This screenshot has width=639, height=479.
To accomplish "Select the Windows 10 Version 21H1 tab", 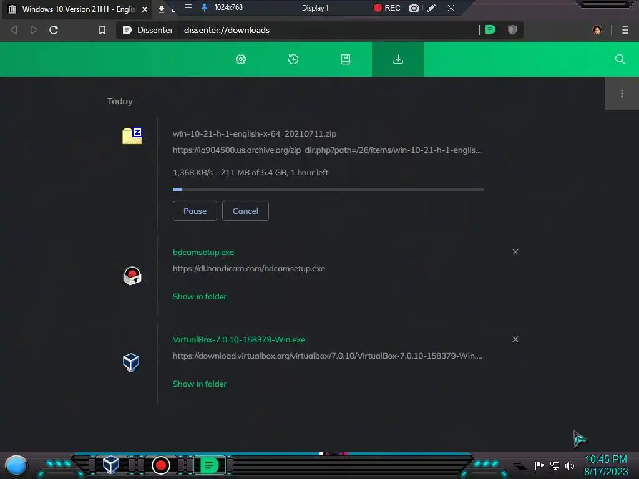I will point(77,9).
